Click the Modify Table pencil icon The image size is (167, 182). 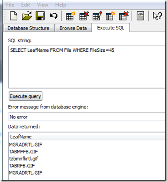click(x=97, y=16)
